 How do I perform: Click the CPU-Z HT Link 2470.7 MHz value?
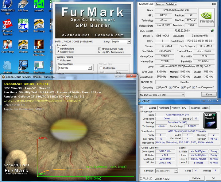click(x=165, y=163)
